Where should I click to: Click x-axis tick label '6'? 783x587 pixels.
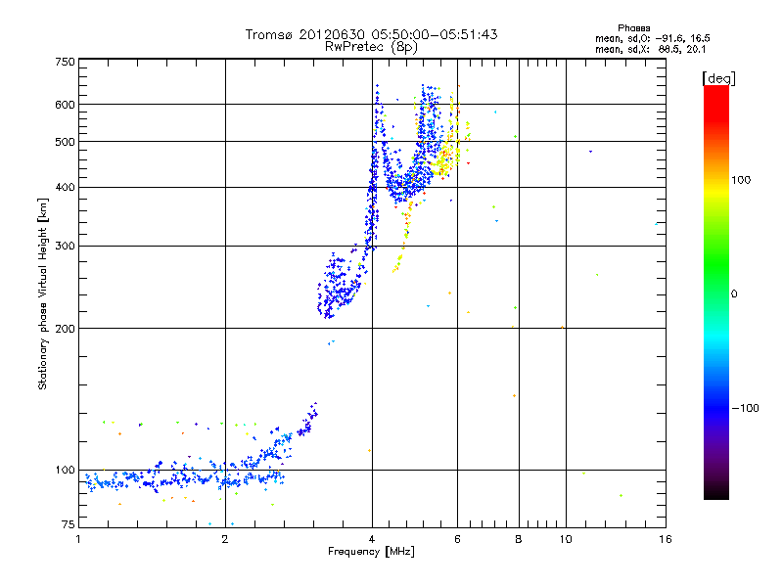457,539
